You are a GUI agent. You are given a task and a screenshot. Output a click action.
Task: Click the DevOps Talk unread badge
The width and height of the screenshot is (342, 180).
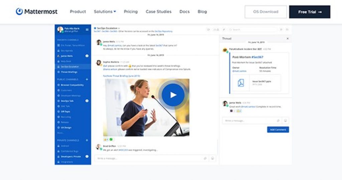point(87,101)
